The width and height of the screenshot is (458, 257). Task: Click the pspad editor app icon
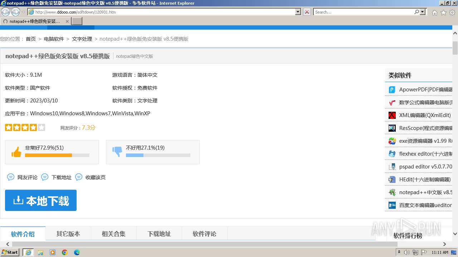pos(392,167)
